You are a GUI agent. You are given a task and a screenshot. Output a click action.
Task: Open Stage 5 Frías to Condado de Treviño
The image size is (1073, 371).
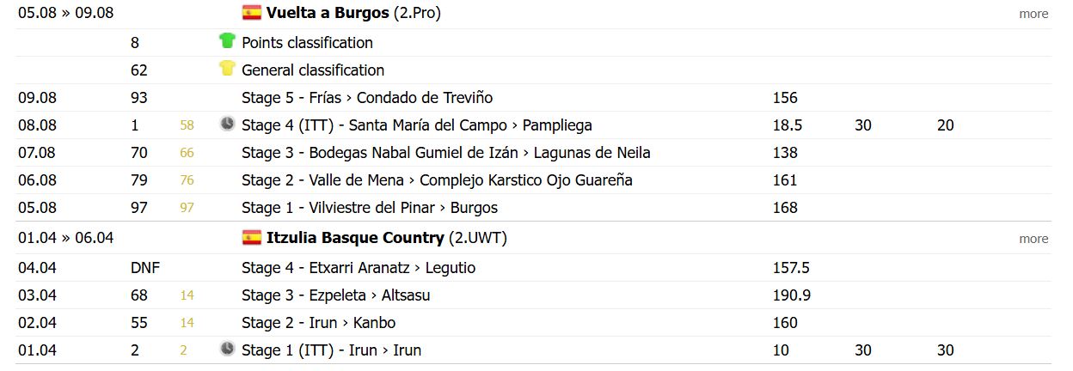367,98
